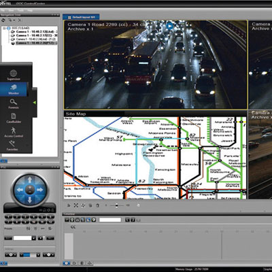Image resolution: width=272 pixels, height=272 pixels.
Task: Select the highlighted PTZ camera tree row
Action: (34, 43)
